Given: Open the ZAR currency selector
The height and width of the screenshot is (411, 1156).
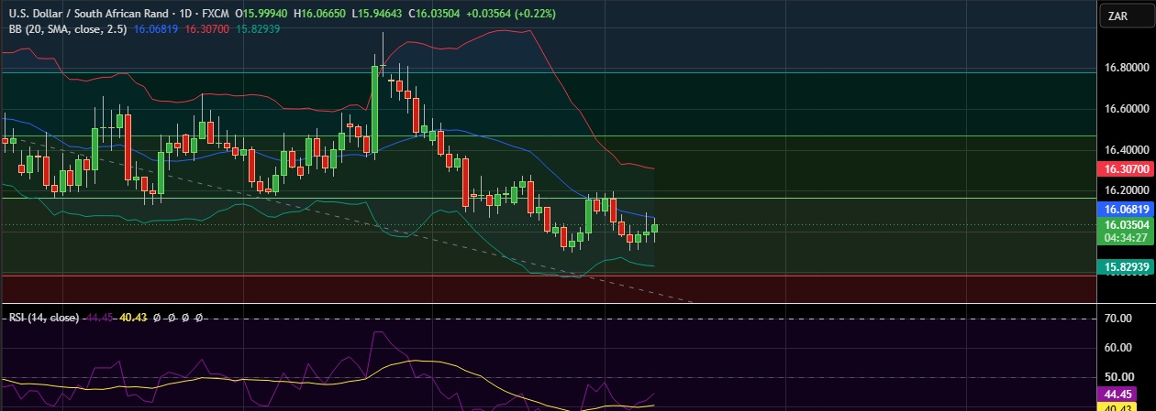Looking at the screenshot, I should [x=1125, y=16].
